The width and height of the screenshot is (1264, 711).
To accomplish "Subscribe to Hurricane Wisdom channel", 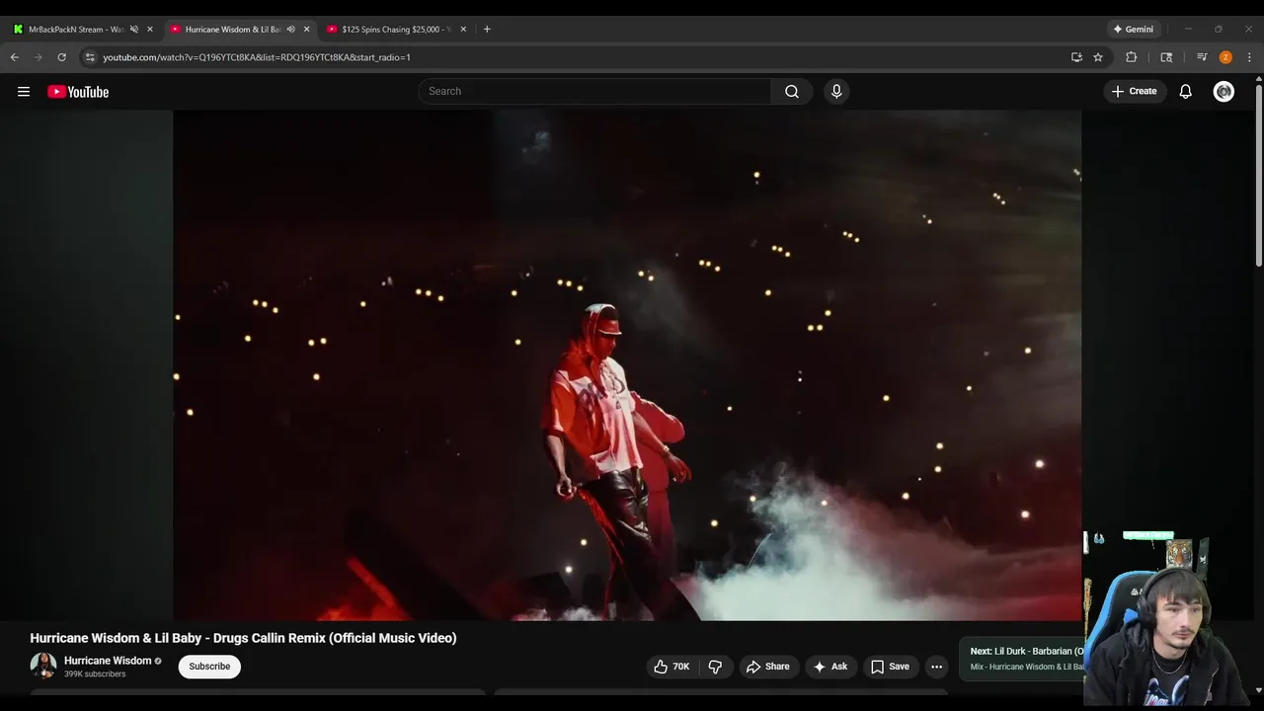I will [209, 667].
